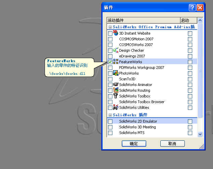Click the SolidWorks Animator camera icon
Screen dimensions: 213x169
point(116,85)
